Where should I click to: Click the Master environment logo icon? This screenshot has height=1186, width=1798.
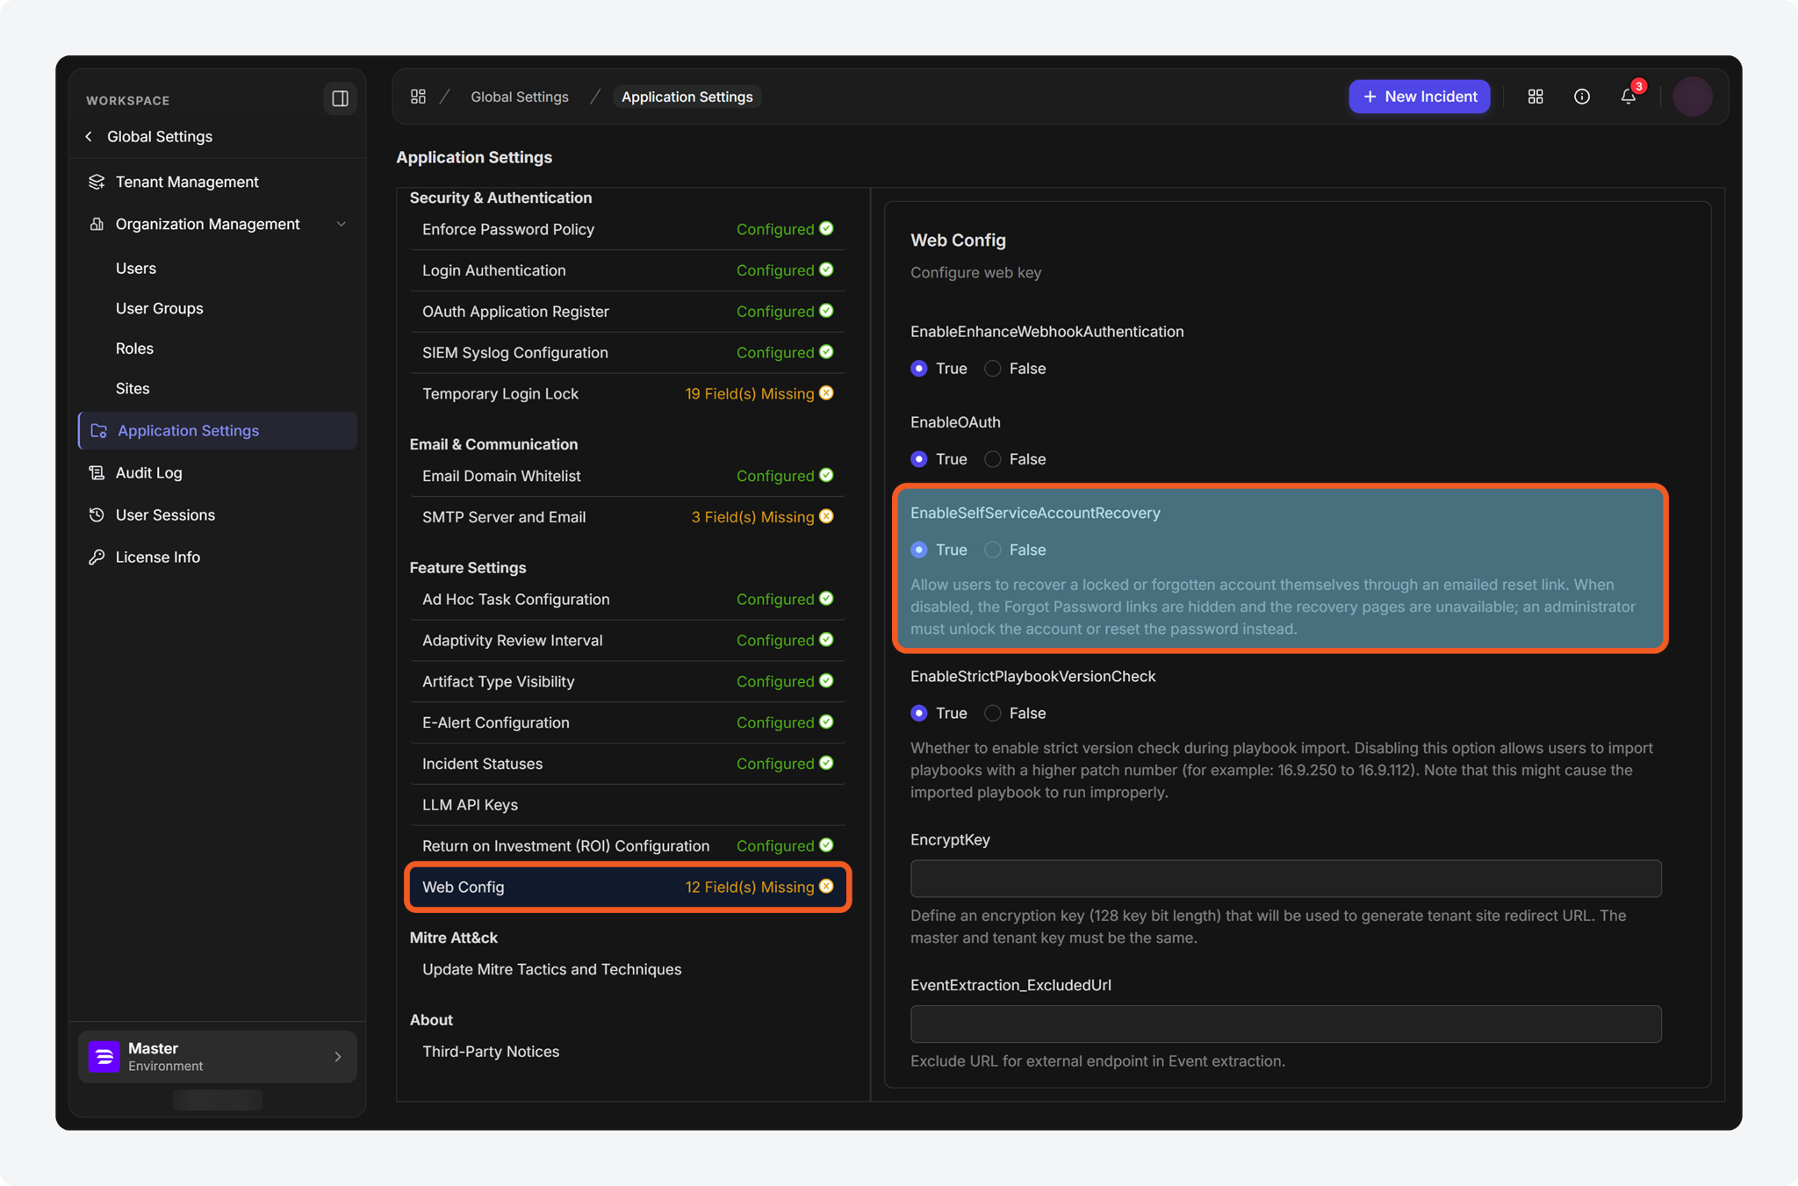click(104, 1056)
